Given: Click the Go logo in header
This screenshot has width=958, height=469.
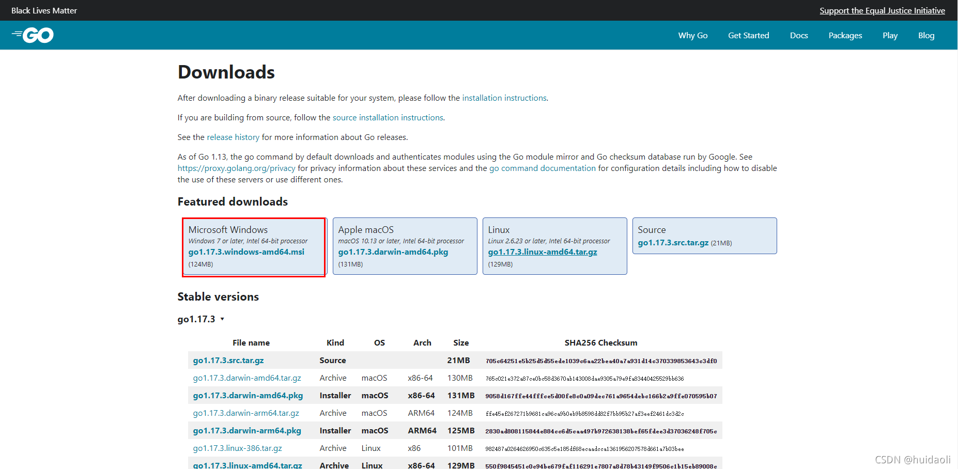Looking at the screenshot, I should pos(33,35).
